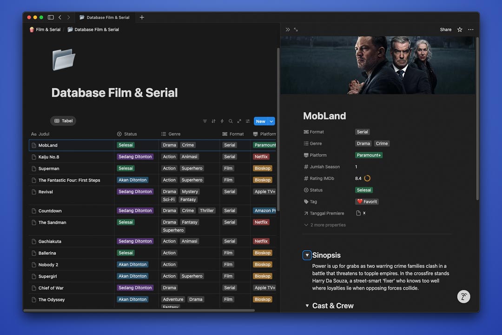Viewport: 502px width, 335px height.
Task: Go back with the left arrow
Action: tap(60, 17)
